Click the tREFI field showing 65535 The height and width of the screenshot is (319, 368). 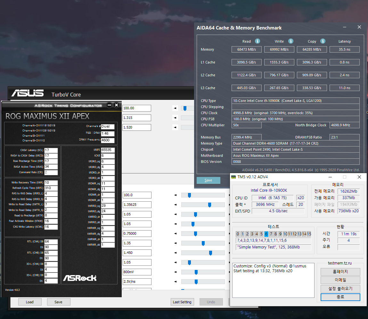[x=108, y=150]
